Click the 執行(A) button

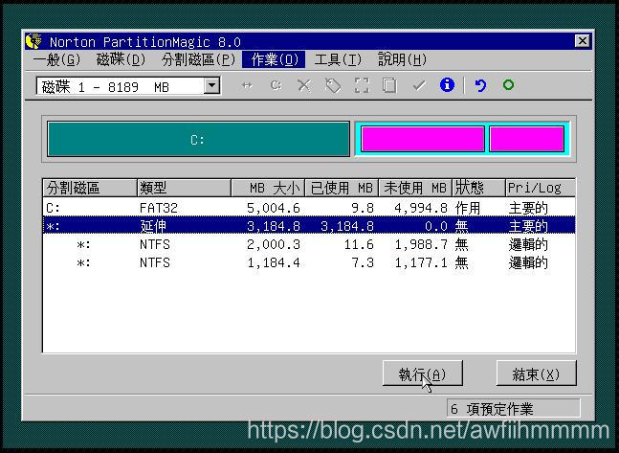point(423,374)
